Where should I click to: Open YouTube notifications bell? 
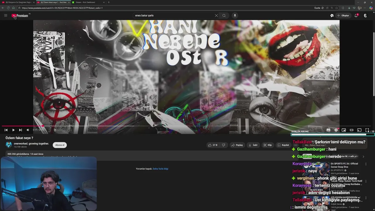pos(356,16)
